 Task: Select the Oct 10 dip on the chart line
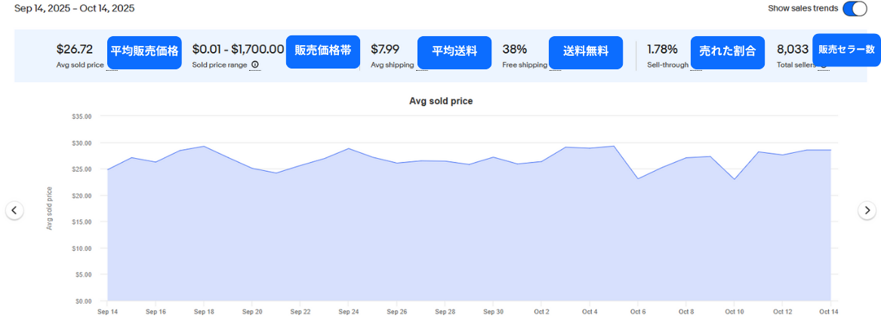734,179
